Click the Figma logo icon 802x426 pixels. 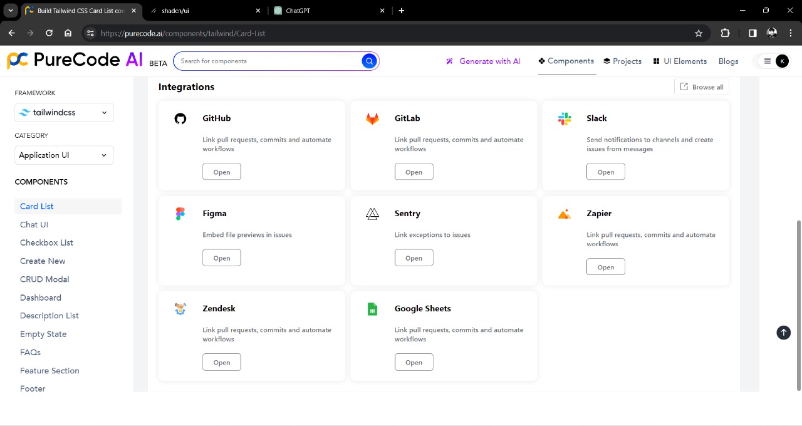coord(180,214)
